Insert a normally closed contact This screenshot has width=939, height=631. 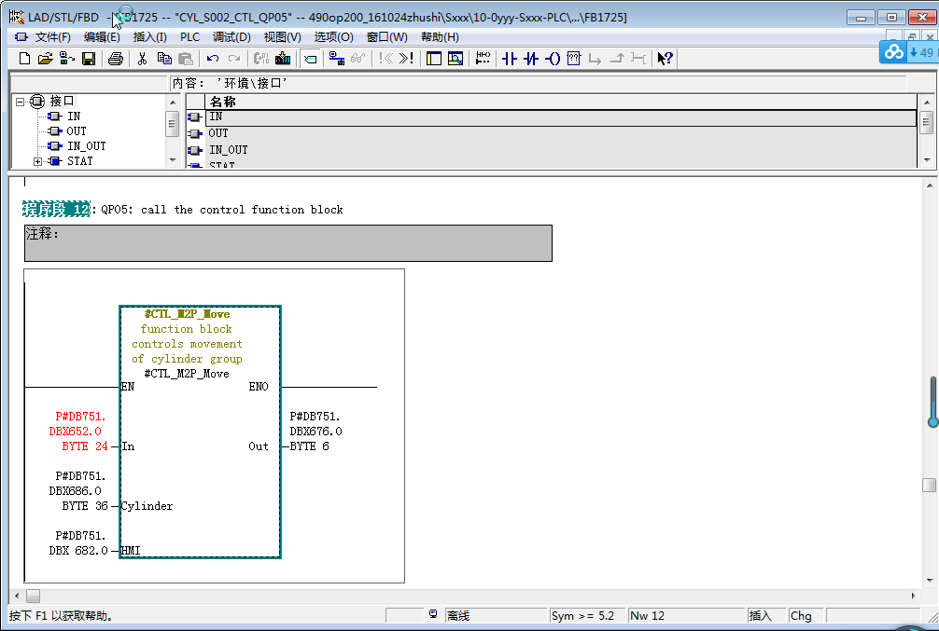click(531, 59)
